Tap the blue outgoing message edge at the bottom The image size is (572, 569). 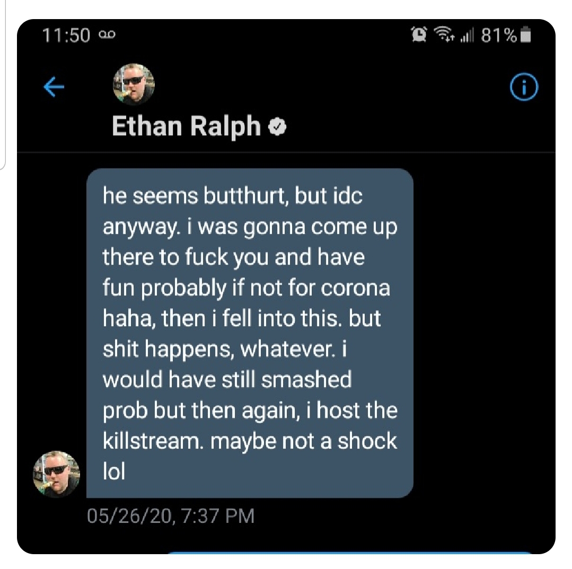[349, 553]
